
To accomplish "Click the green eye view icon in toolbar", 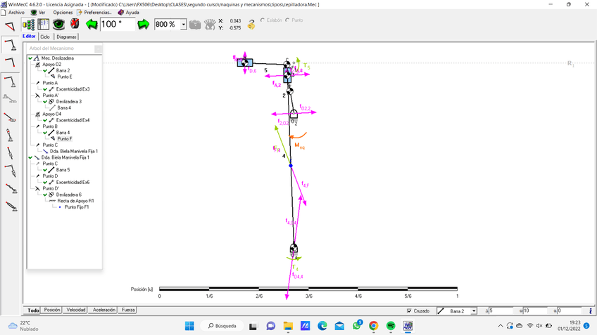I will tap(59, 25).
